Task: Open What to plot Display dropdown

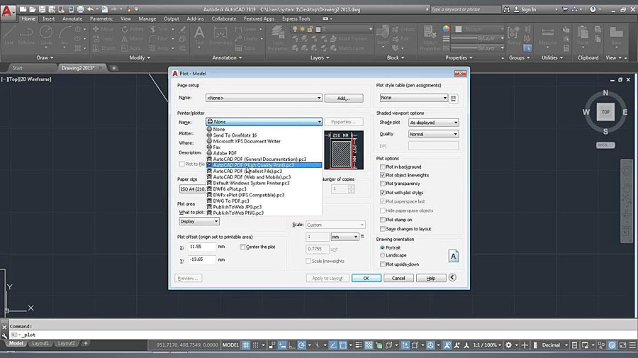Action: coord(199,221)
